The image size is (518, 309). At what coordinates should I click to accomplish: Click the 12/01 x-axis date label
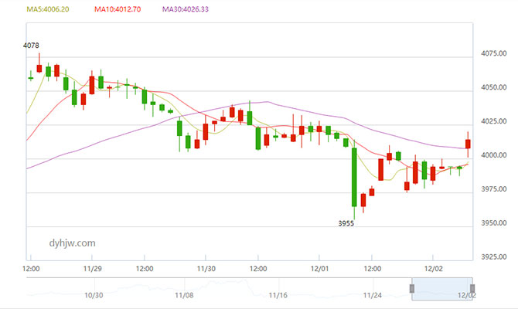coord(319,269)
